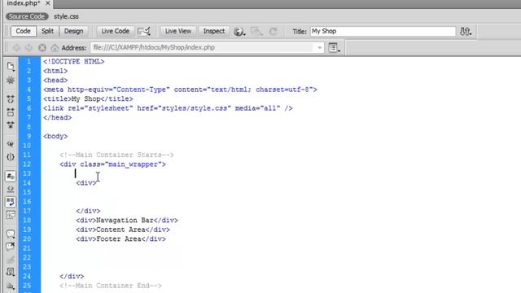Click the '<title>My Shop</title>' line
The height and width of the screenshot is (293, 521).
pyautogui.click(x=88, y=98)
